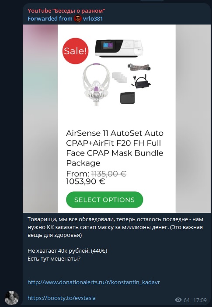Click the views eye icon
212x307 pixels.
[178, 300]
